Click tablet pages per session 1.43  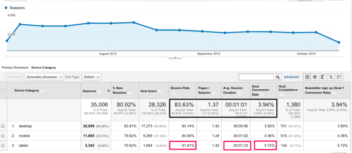pos(216,145)
